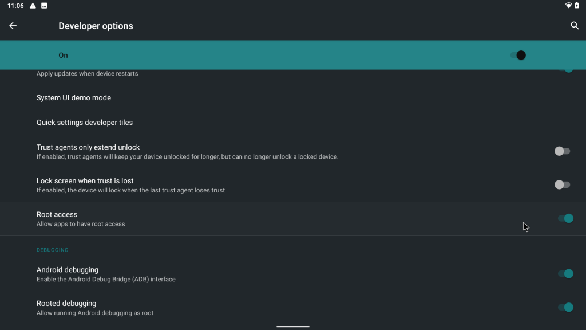Open search in Developer options
Viewport: 586px width, 330px height.
[x=573, y=26]
